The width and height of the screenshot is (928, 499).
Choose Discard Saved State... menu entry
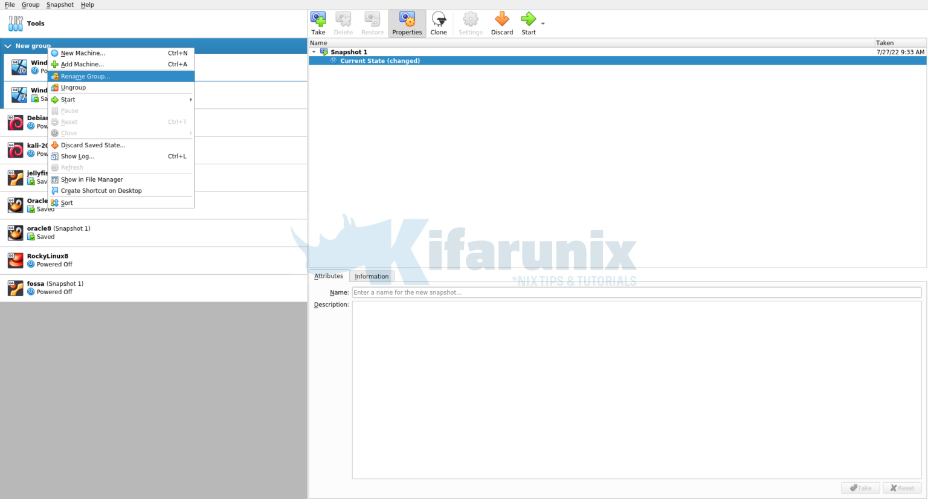(x=121, y=145)
